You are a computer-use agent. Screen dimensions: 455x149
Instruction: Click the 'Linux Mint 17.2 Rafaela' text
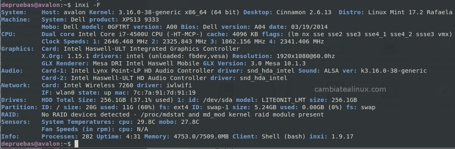click(410, 13)
